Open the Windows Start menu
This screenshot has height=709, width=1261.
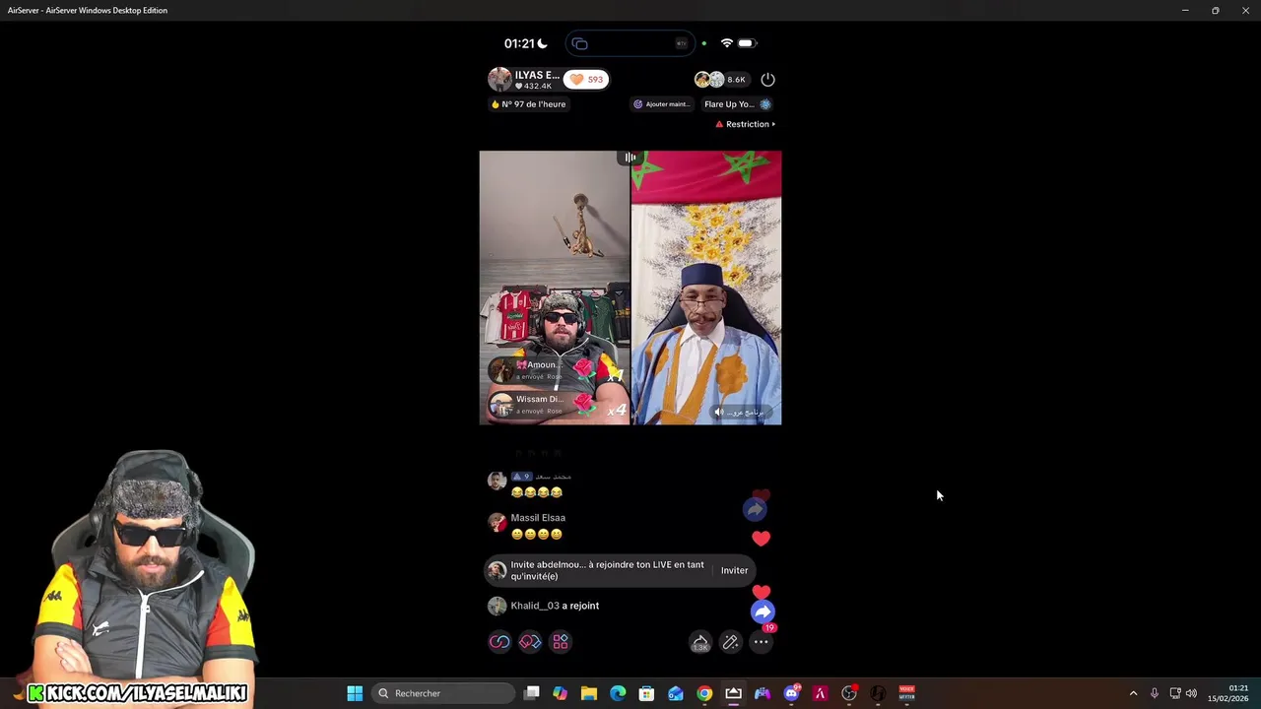coord(355,693)
